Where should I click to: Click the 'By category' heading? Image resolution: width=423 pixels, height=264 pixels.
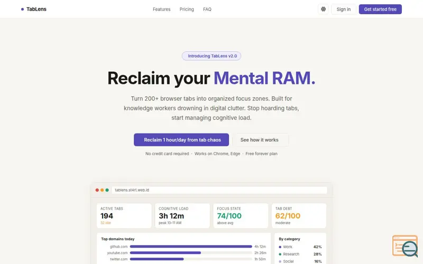(x=289, y=239)
